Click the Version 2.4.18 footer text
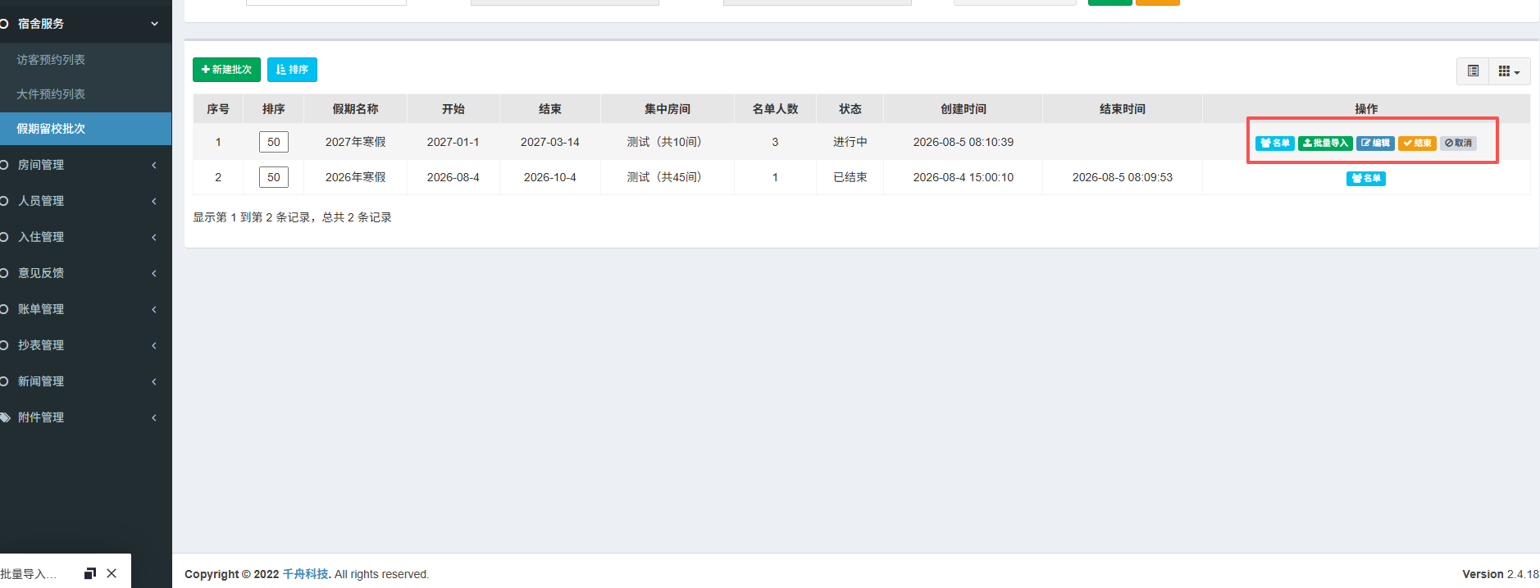This screenshot has height=588, width=1540. coord(1501,574)
